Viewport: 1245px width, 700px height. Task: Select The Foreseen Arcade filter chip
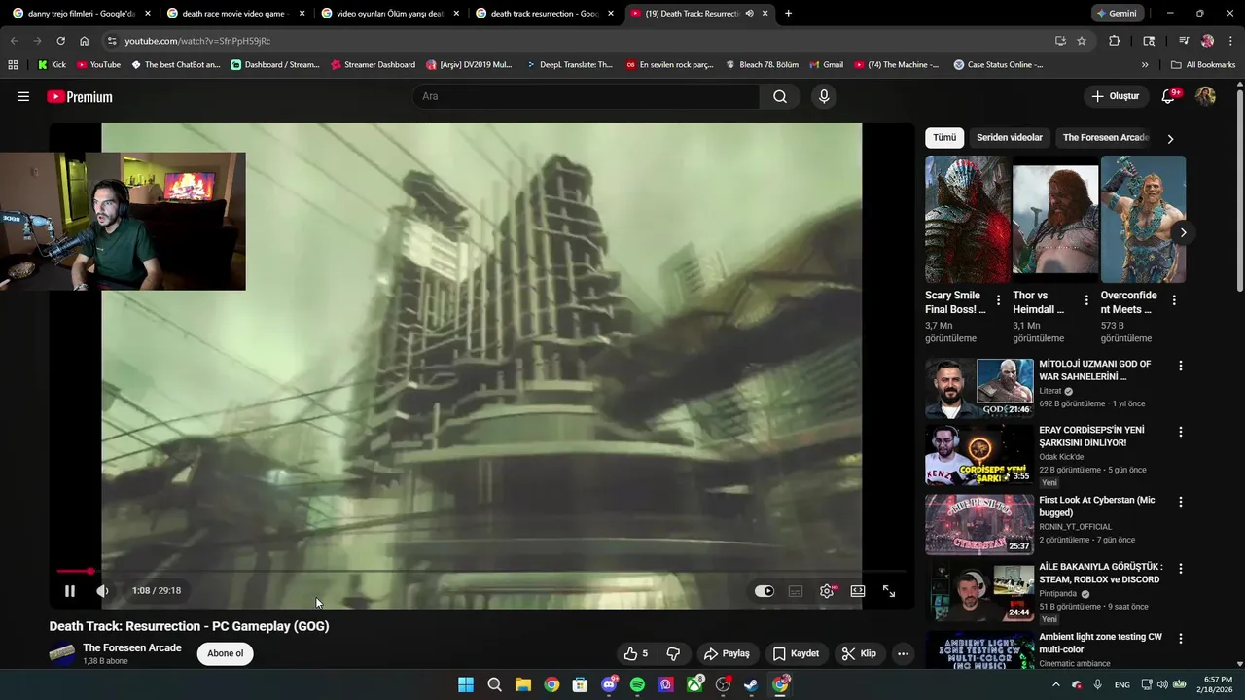tap(1106, 138)
